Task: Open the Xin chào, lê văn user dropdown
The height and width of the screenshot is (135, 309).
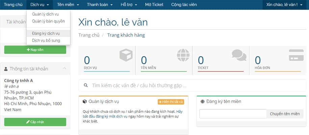Action: pos(284,4)
